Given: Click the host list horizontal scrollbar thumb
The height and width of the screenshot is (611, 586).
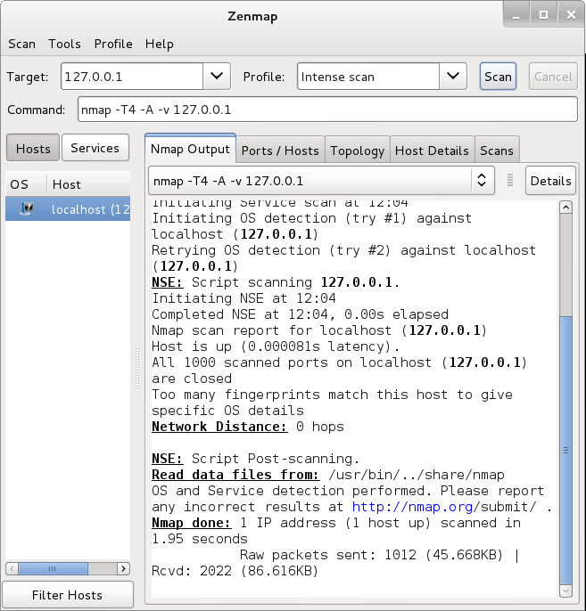Looking at the screenshot, I should coord(53,568).
